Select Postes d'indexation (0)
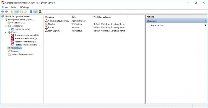The image size is (208, 108). coord(25,42)
